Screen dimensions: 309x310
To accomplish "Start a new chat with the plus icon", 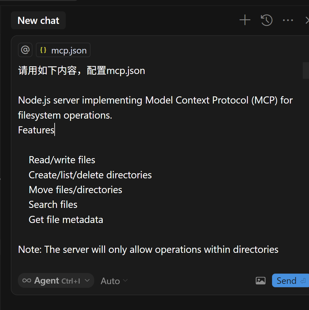I will pos(244,20).
